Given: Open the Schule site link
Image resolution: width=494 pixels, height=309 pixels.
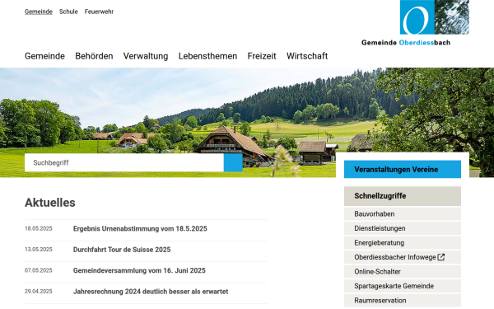Looking at the screenshot, I should click(68, 12).
